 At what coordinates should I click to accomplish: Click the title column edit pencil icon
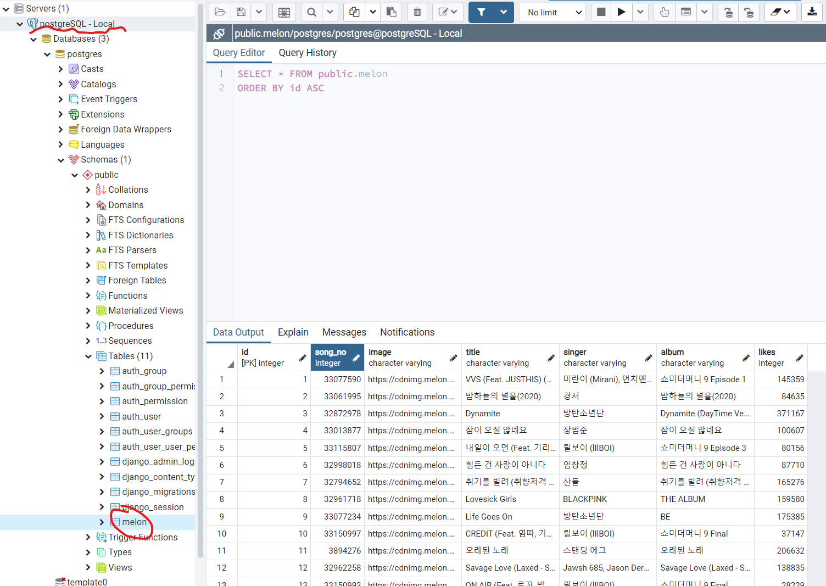(551, 358)
